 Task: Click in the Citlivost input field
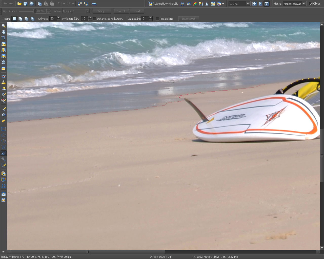[53, 19]
